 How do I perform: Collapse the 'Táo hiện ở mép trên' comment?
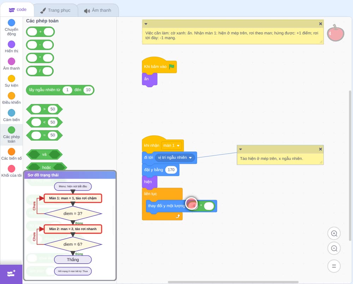tap(240, 149)
